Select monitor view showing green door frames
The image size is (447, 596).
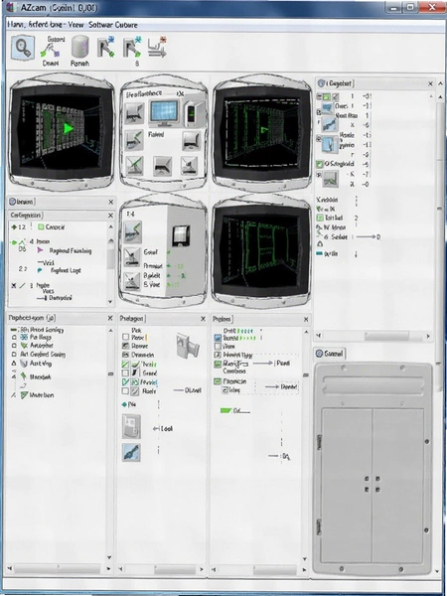261,251
